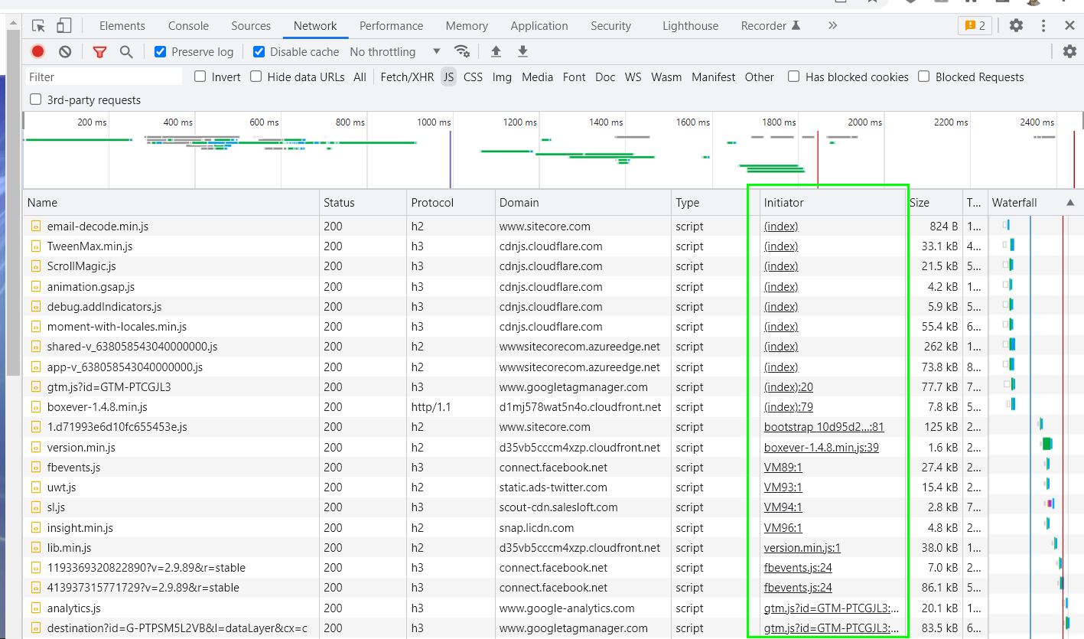
Task: Open network conditions wifi icon
Action: pos(462,52)
